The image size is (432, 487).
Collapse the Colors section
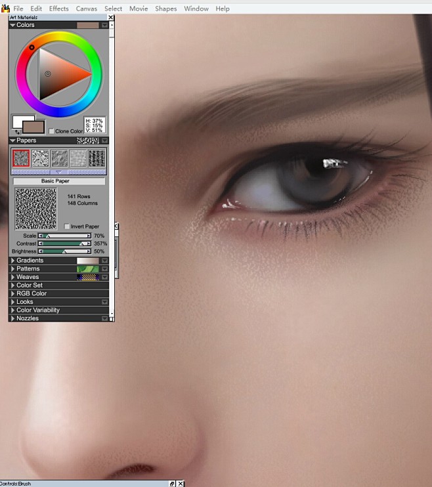tap(12, 25)
